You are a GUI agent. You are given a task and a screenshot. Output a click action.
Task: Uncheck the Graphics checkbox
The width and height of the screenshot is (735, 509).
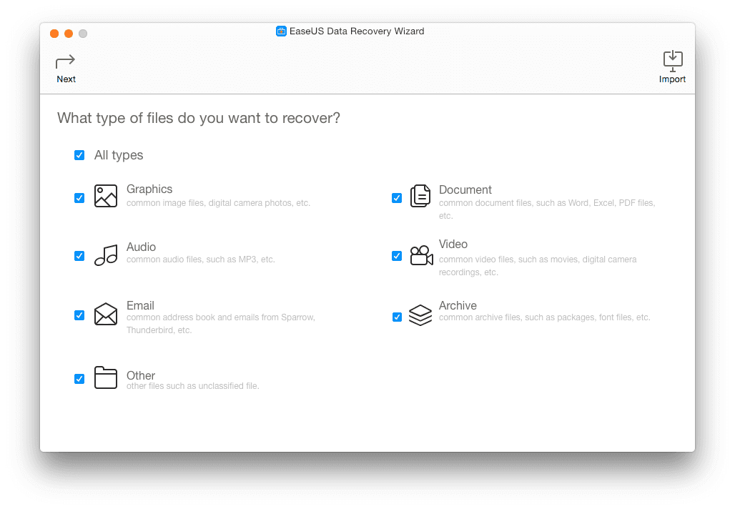pyautogui.click(x=79, y=198)
